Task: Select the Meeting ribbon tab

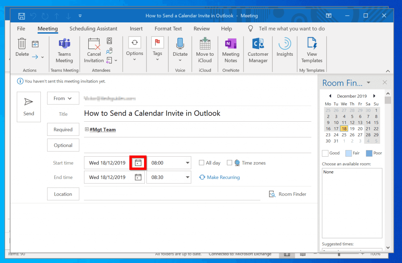Action: tap(48, 29)
